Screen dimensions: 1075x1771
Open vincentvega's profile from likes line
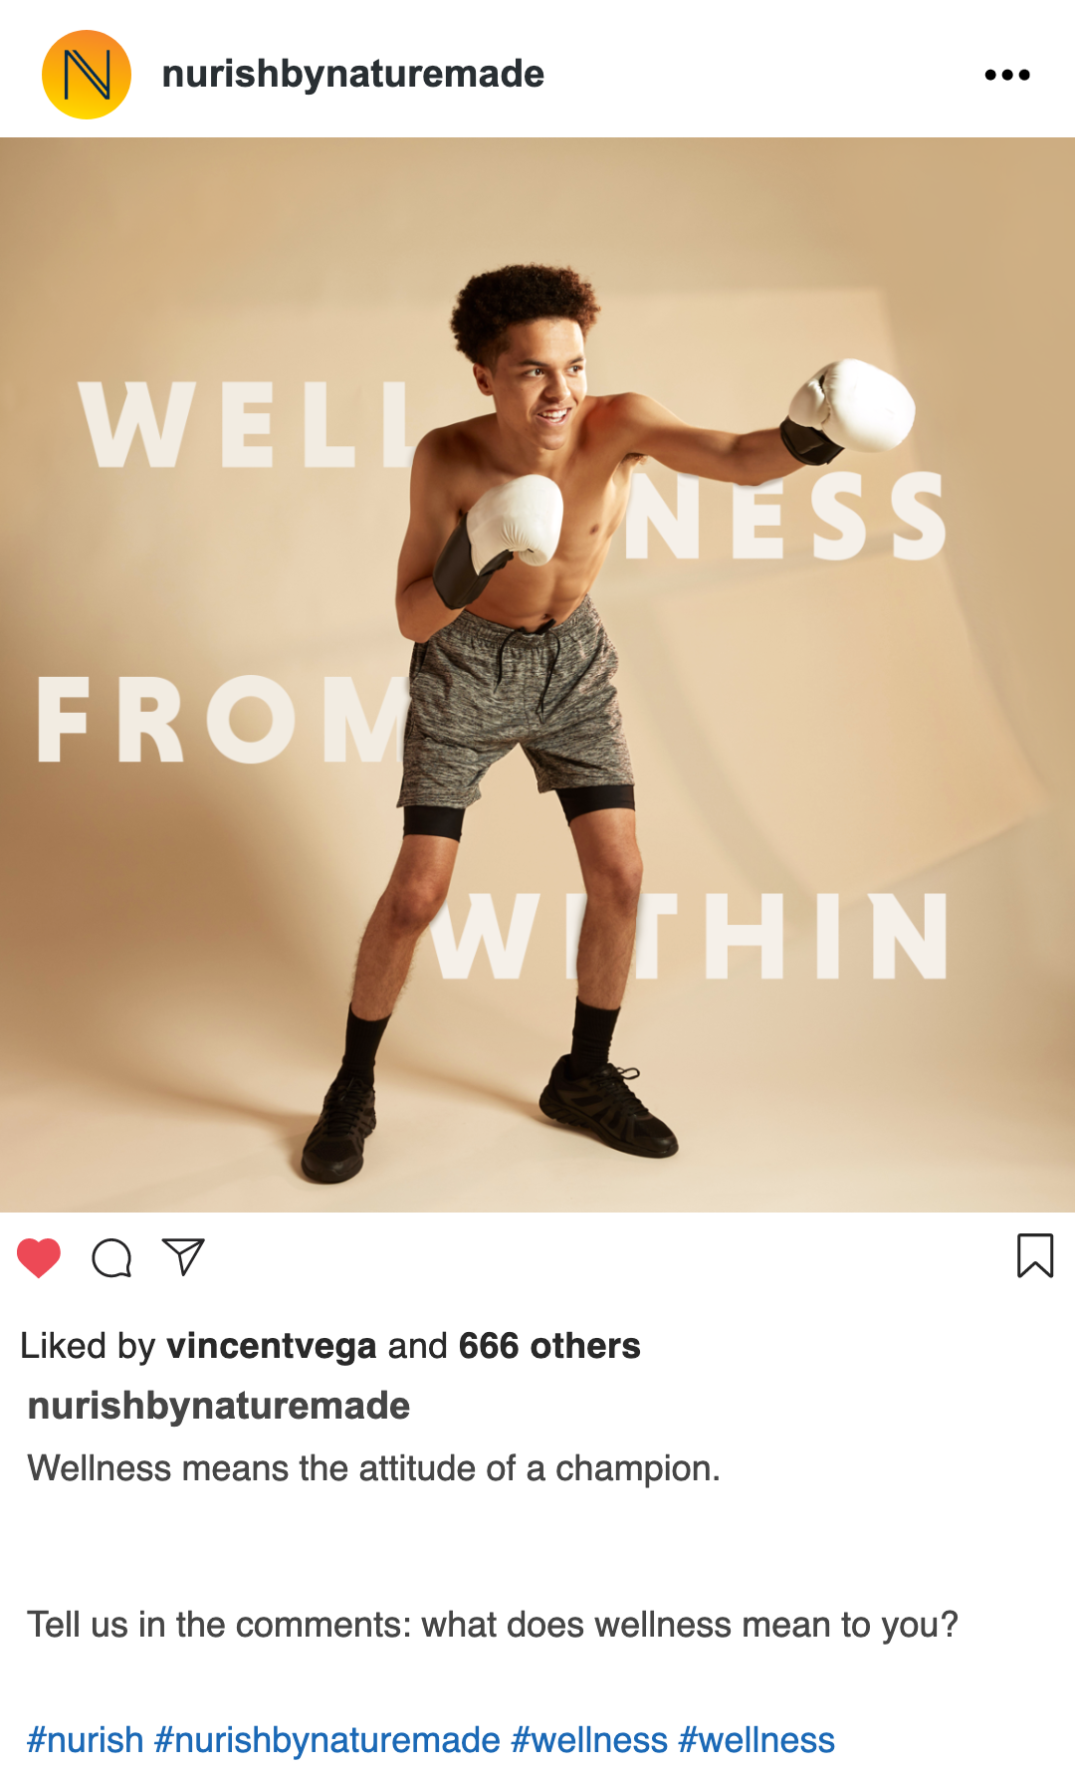point(272,1346)
